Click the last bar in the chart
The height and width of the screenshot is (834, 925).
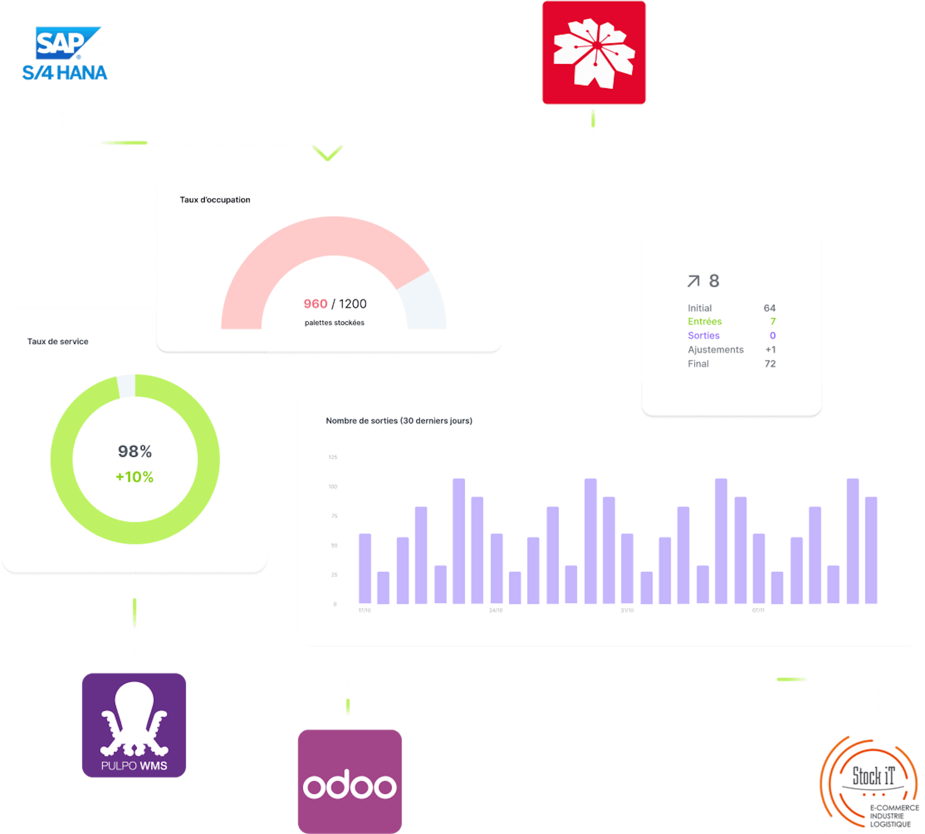coord(871,550)
